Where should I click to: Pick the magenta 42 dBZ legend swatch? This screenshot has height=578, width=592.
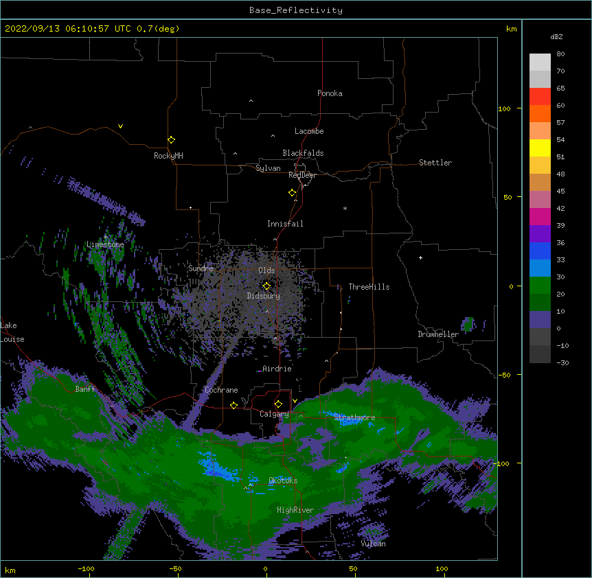point(540,216)
